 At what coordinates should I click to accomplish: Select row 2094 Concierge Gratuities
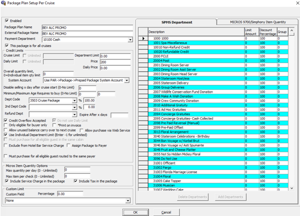pos(218,114)
